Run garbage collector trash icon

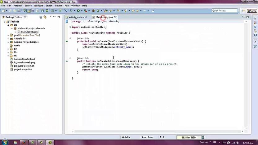pos(203,137)
